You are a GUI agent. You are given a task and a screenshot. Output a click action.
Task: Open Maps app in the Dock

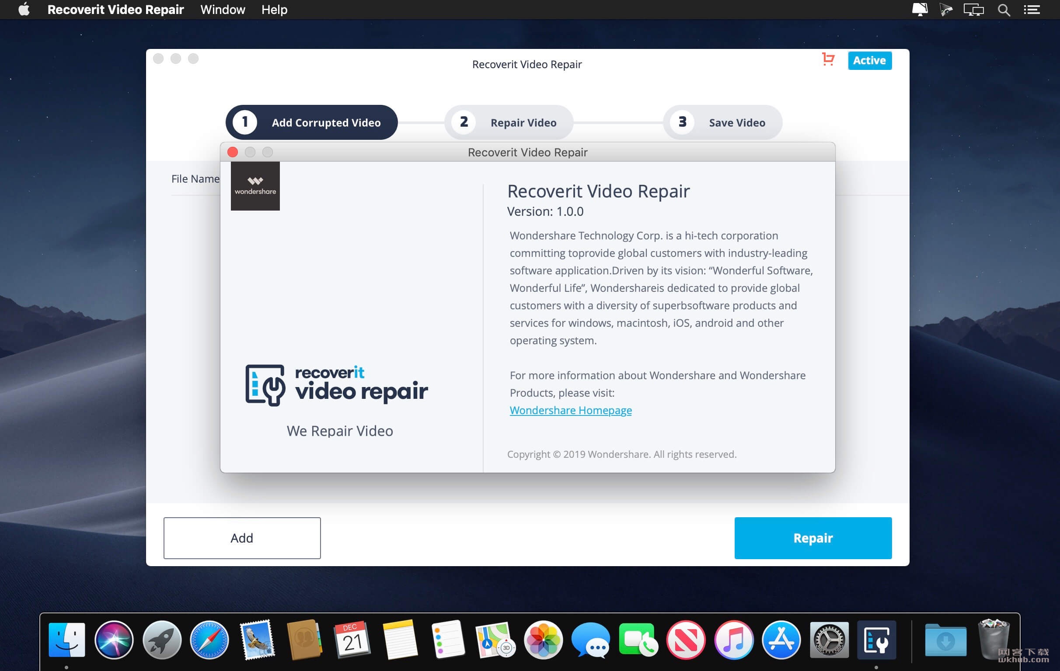click(495, 640)
